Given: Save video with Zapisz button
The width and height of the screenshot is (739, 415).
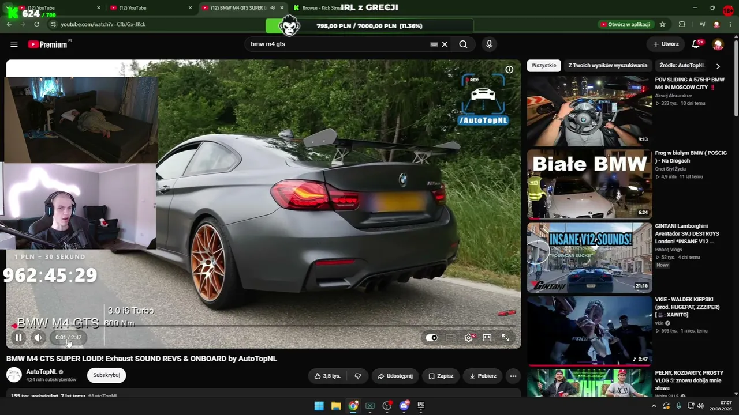Looking at the screenshot, I should tap(441, 376).
